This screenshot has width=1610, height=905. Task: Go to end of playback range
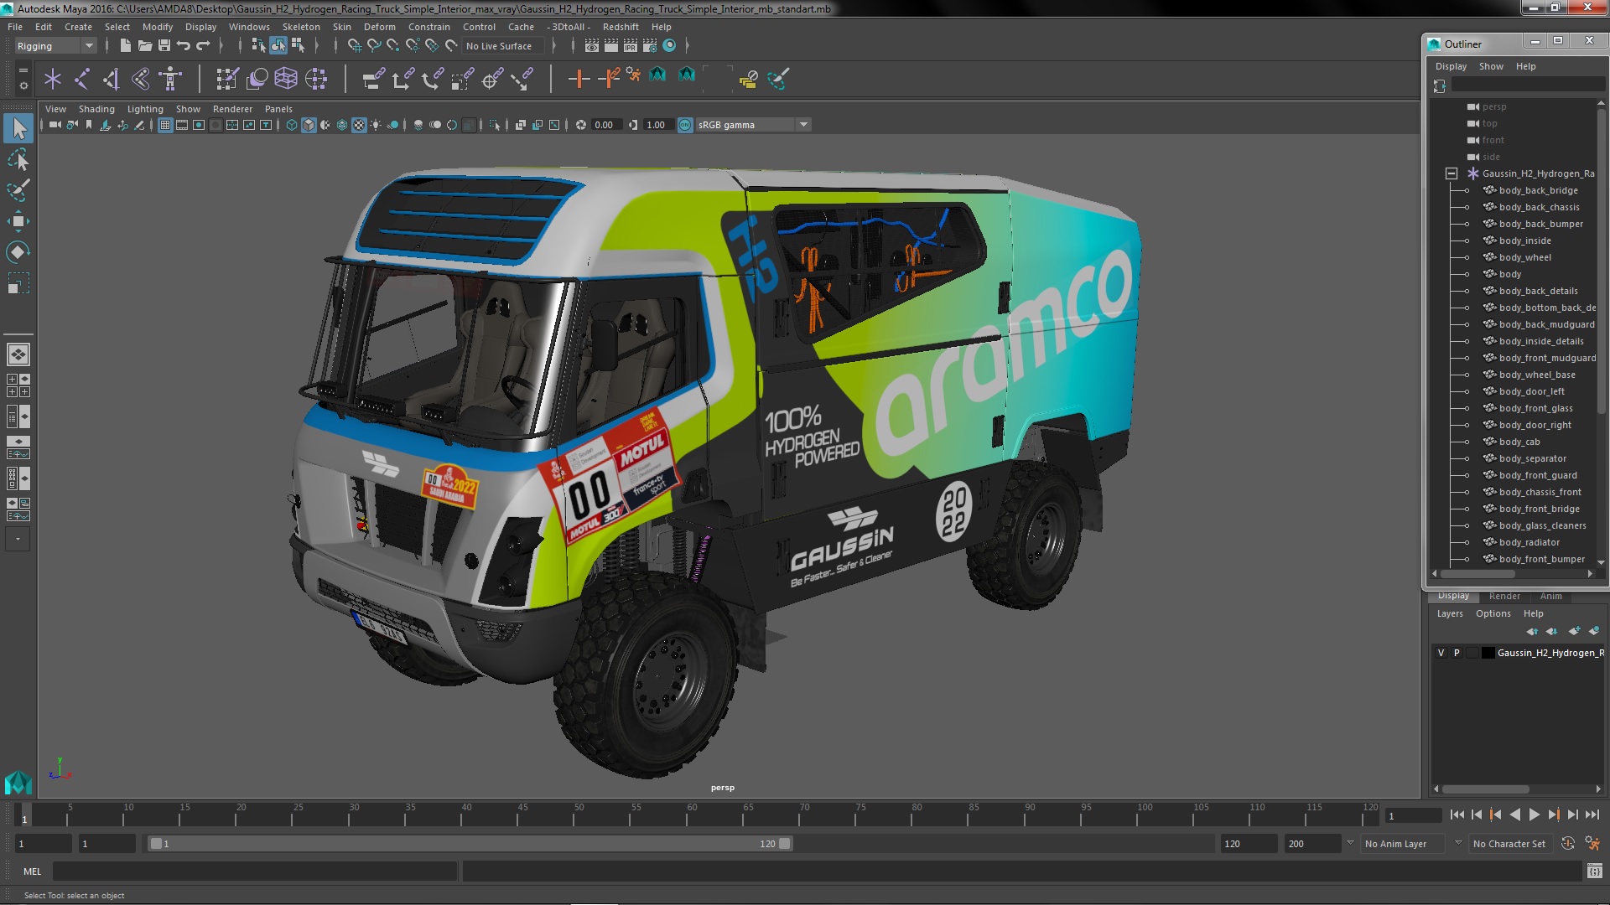(1592, 814)
